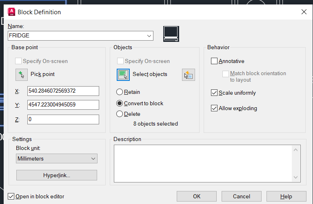The height and width of the screenshot is (204, 313).
Task: Click the Z coordinate input field
Action: 63,119
